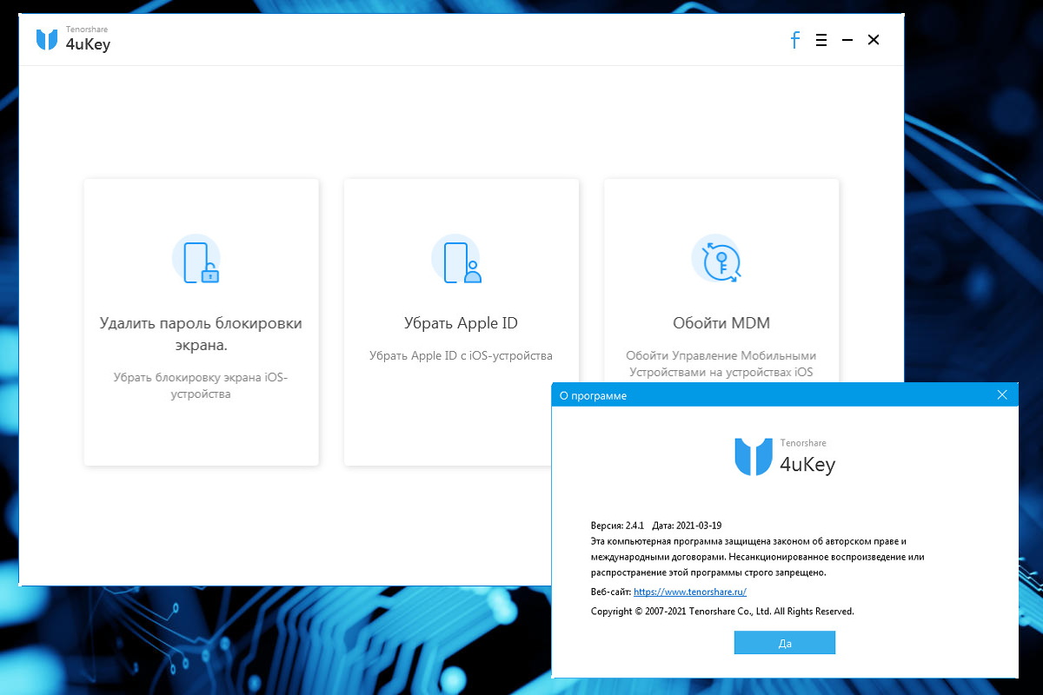The width and height of the screenshot is (1043, 695).
Task: Click "Обойти Управление Мобильными Устройствами" description
Action: point(721,364)
